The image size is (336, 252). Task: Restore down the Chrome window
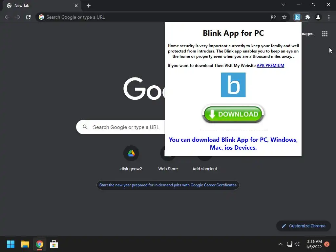(x=313, y=5)
